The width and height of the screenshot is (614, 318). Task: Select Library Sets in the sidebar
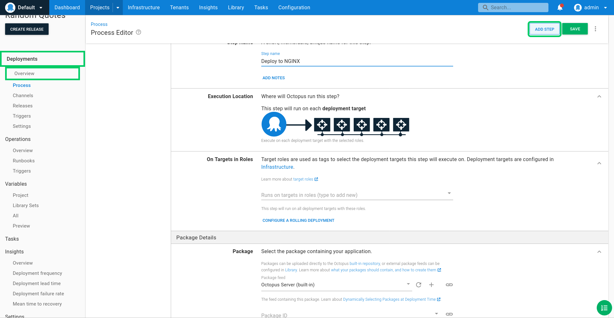pos(26,206)
